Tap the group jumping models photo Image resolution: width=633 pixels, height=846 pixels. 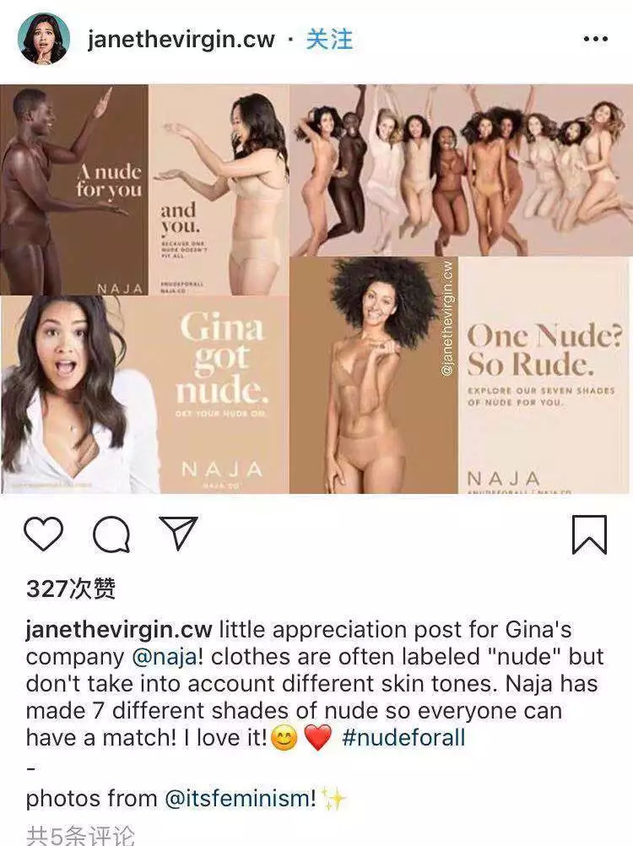(x=461, y=170)
